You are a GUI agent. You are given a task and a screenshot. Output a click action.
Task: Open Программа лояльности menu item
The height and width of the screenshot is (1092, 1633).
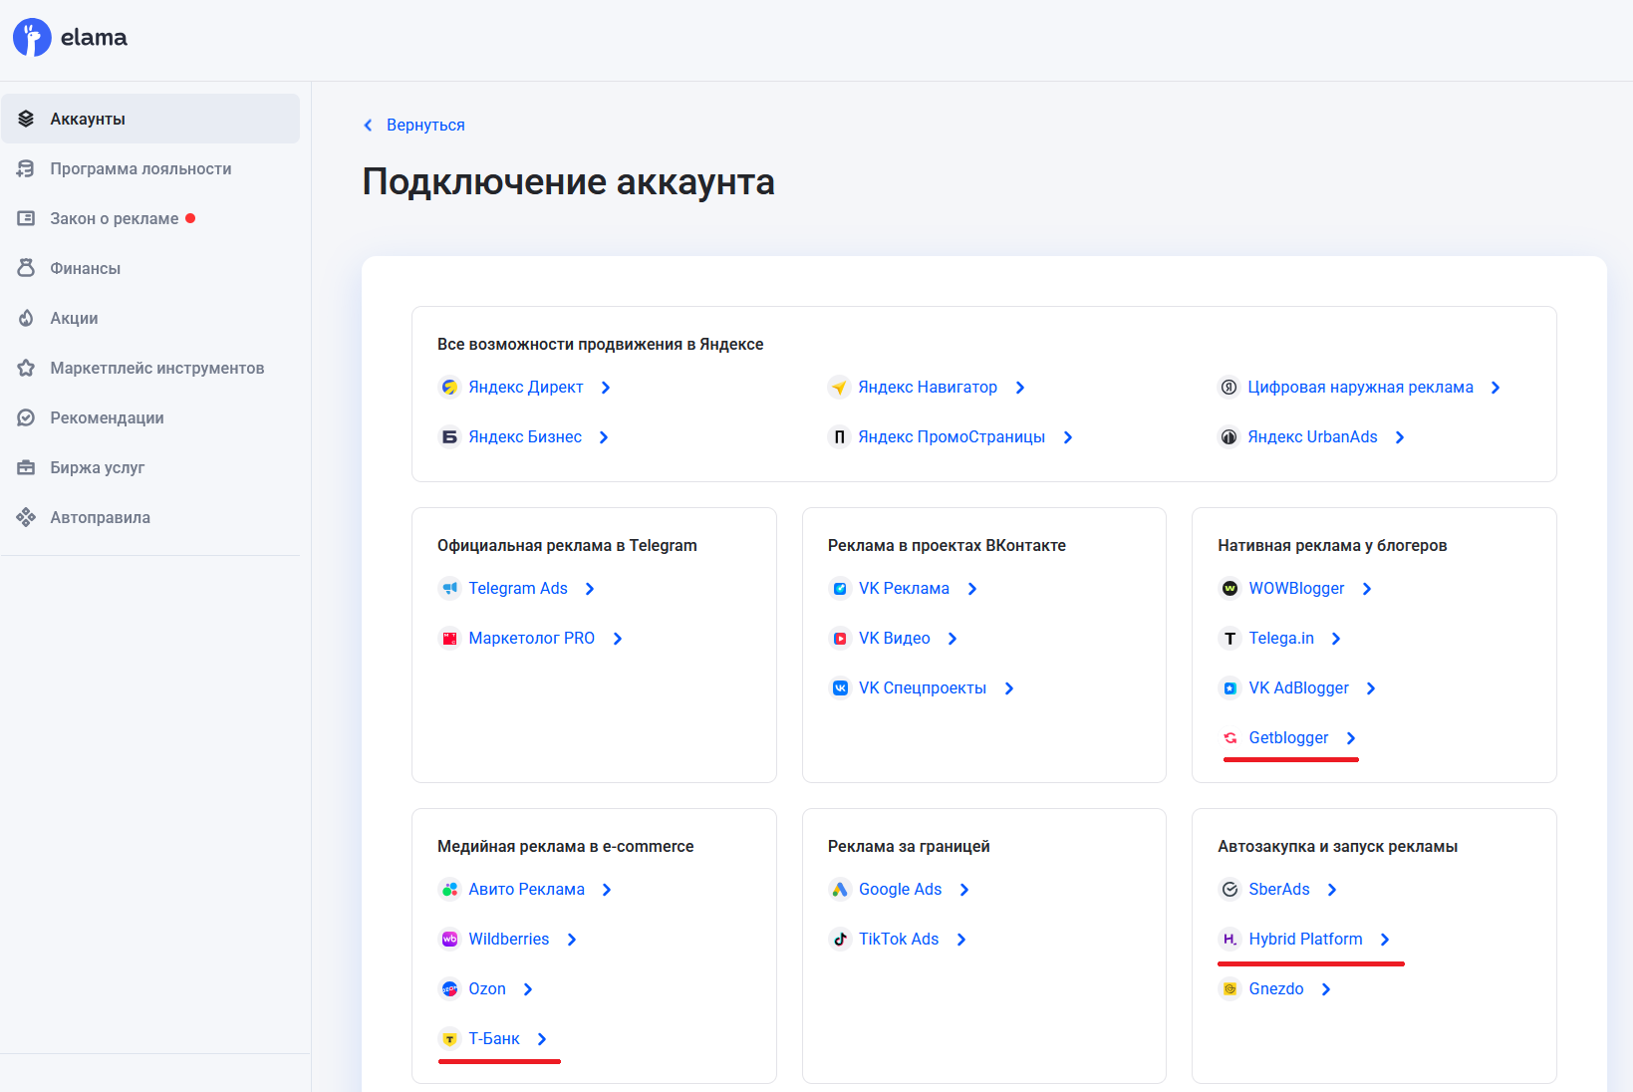click(x=150, y=168)
